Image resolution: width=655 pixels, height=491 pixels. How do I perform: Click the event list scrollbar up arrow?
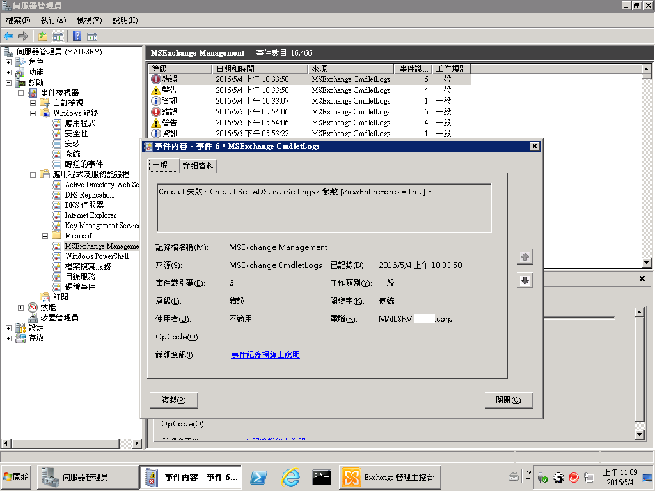coord(646,69)
